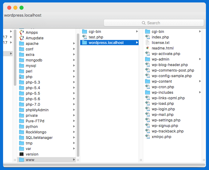
Task: Expand the conf folder arrow
Action: (74, 49)
